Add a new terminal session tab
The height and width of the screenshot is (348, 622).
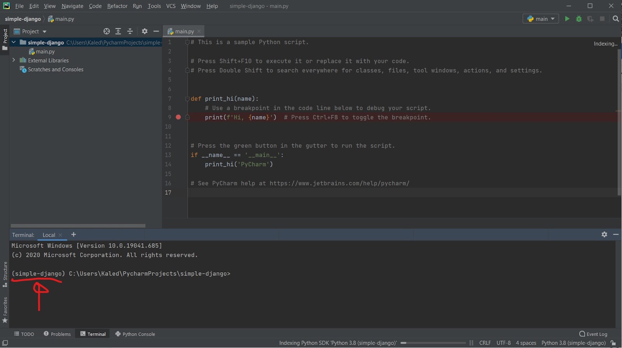[x=73, y=234]
